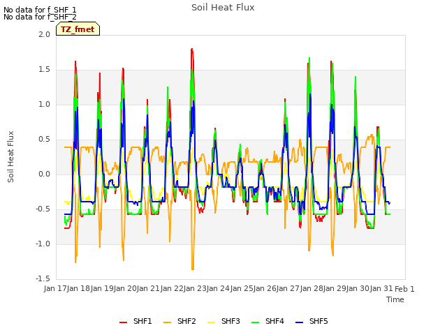The image size is (447, 335).
Task: Click the SHF2 orange legend swatch
Action: (168, 322)
